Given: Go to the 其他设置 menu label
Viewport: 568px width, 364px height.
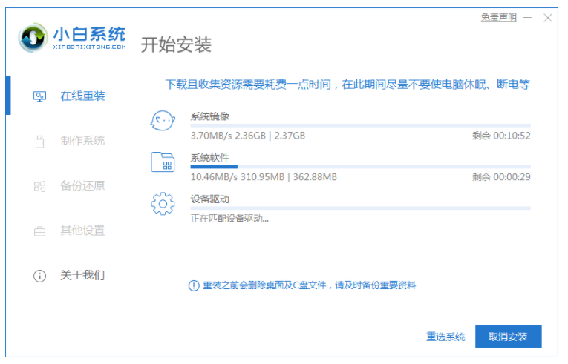Looking at the screenshot, I should [x=82, y=231].
